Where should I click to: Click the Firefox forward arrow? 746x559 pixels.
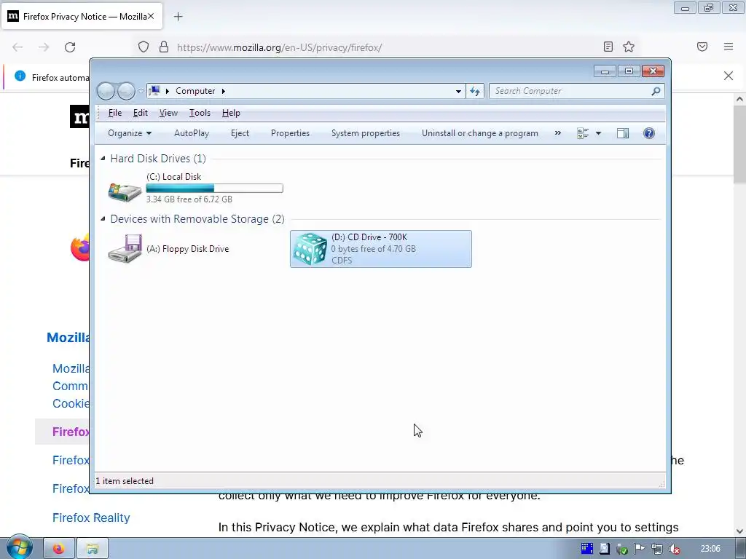click(x=44, y=47)
